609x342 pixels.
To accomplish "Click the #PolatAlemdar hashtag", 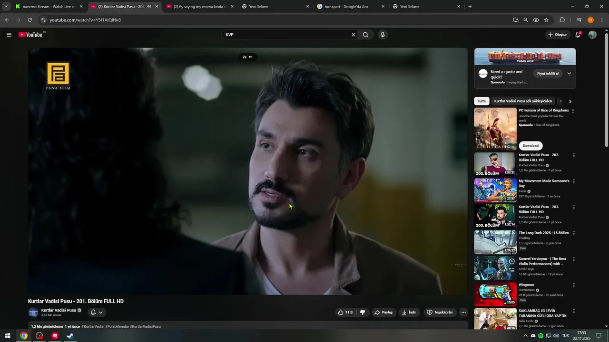I will pyautogui.click(x=117, y=326).
